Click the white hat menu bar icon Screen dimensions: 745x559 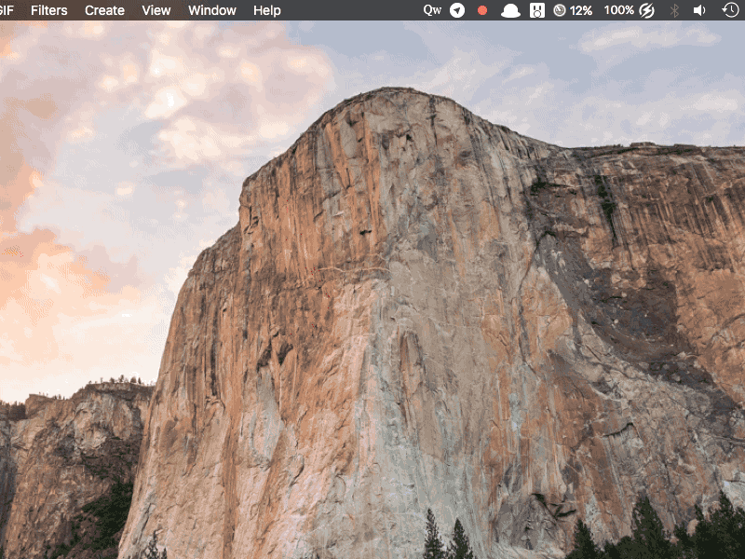(x=510, y=10)
